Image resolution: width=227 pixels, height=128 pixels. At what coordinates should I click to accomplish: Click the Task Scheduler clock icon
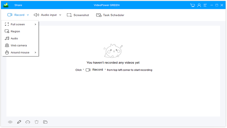click(99, 15)
